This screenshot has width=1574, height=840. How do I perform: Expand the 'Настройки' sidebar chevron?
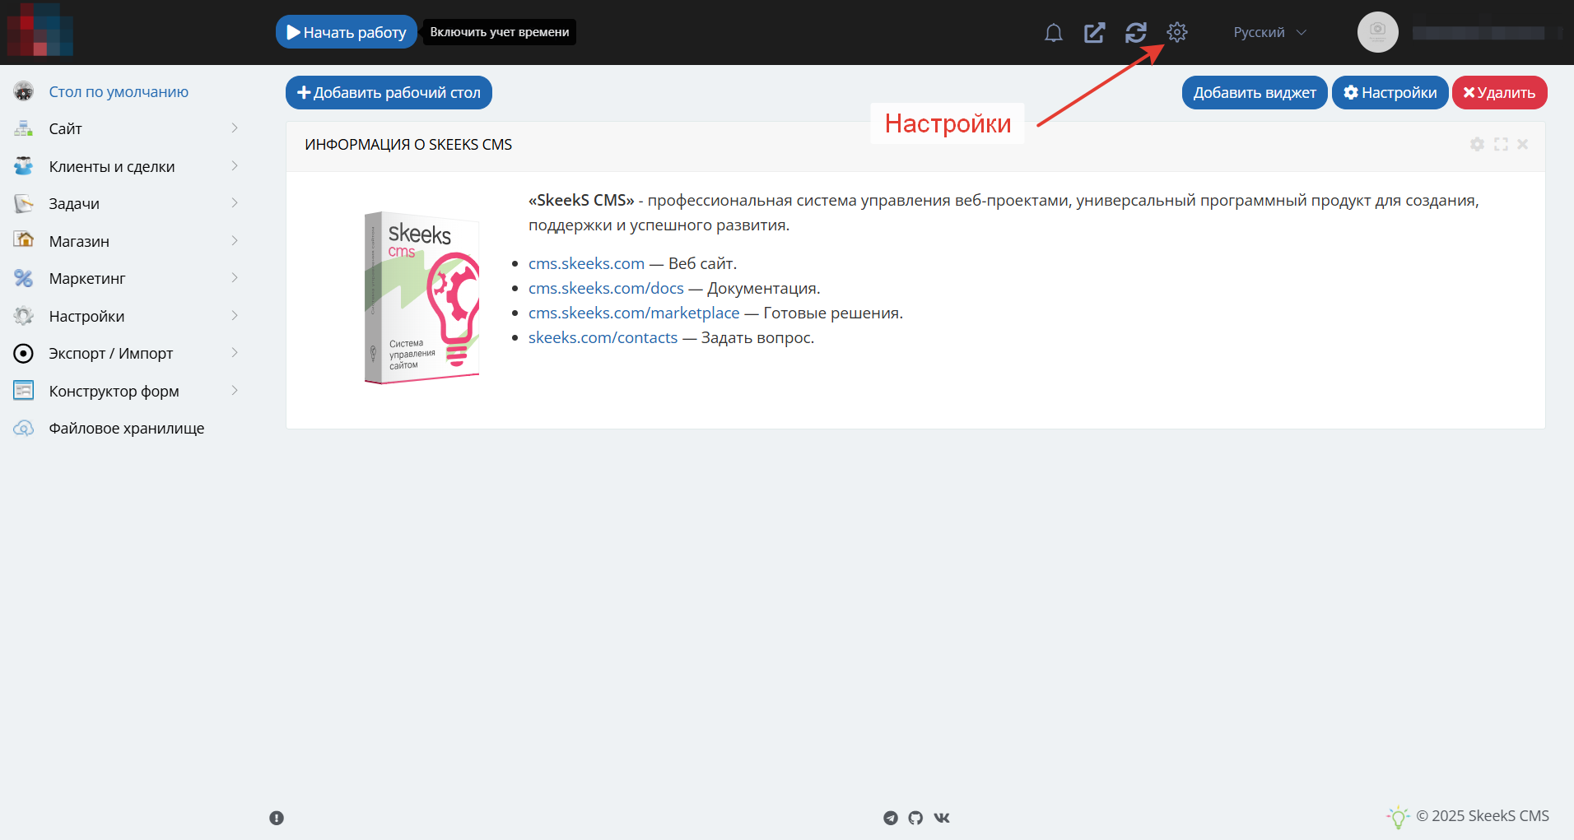[x=235, y=316]
